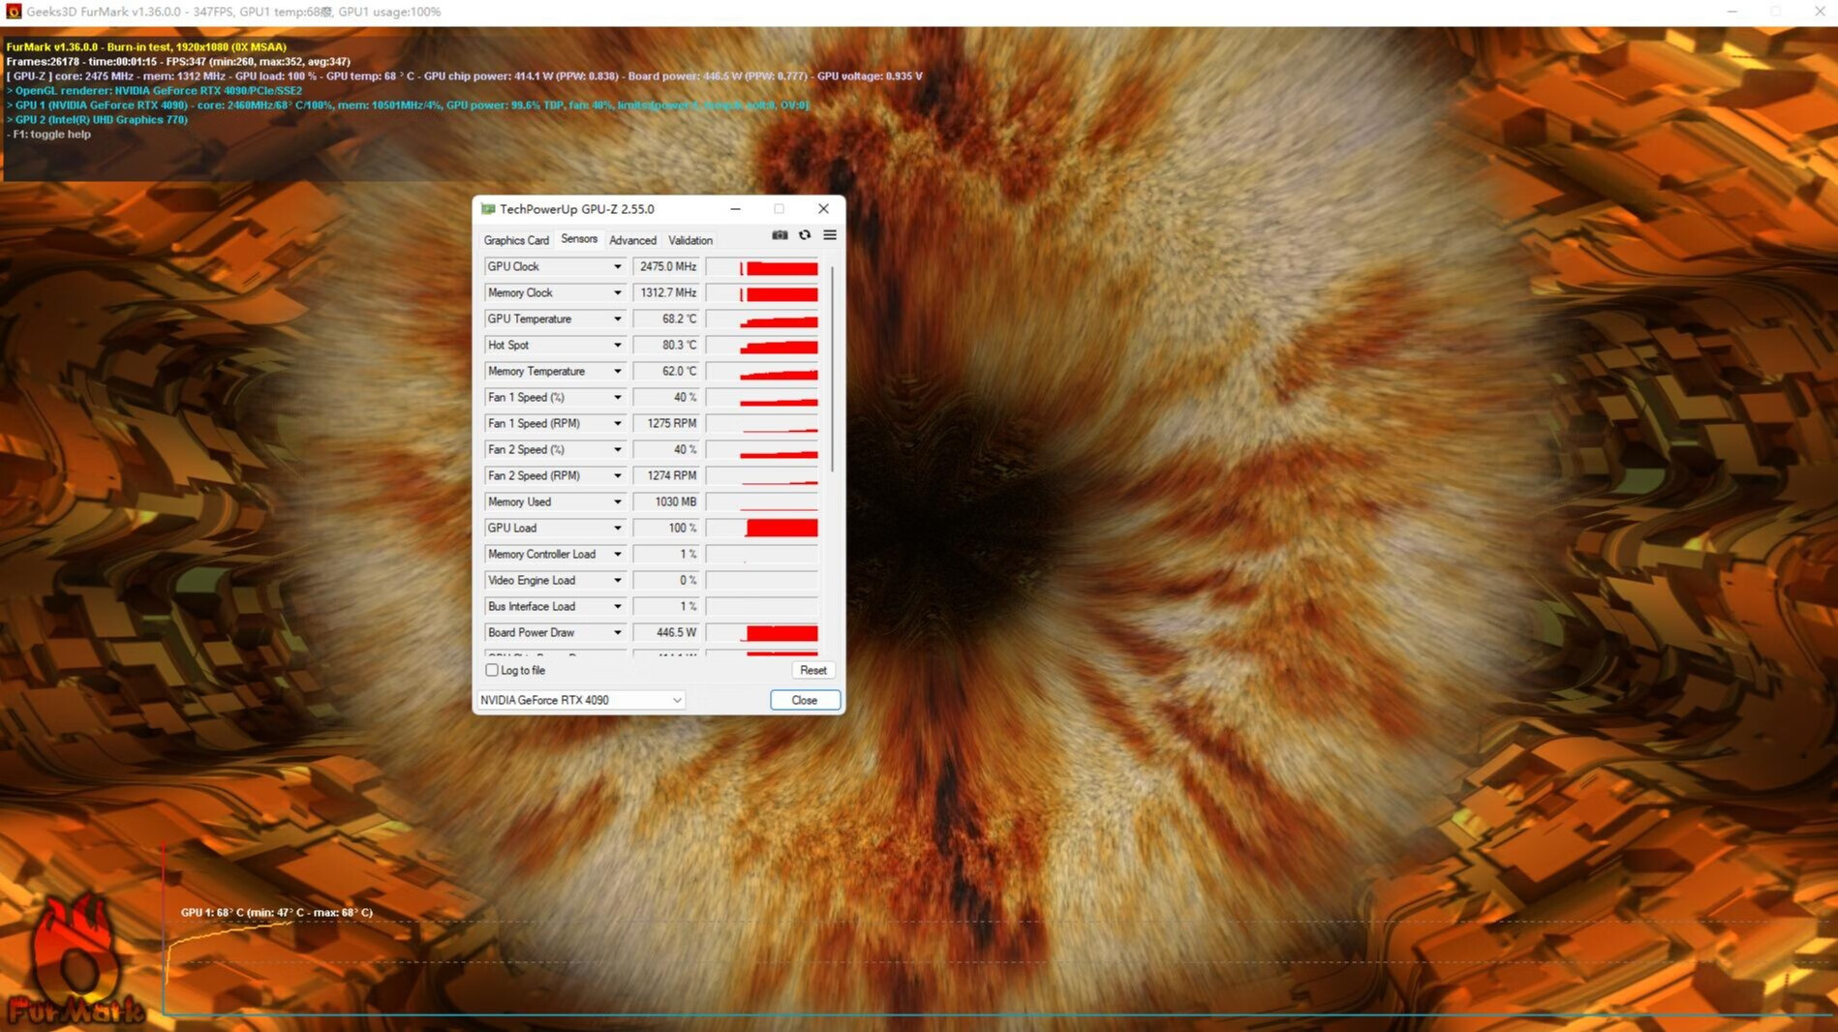The height and width of the screenshot is (1032, 1838).
Task: Click the 1312.7 MHz Memory Clock value
Action: click(x=666, y=292)
